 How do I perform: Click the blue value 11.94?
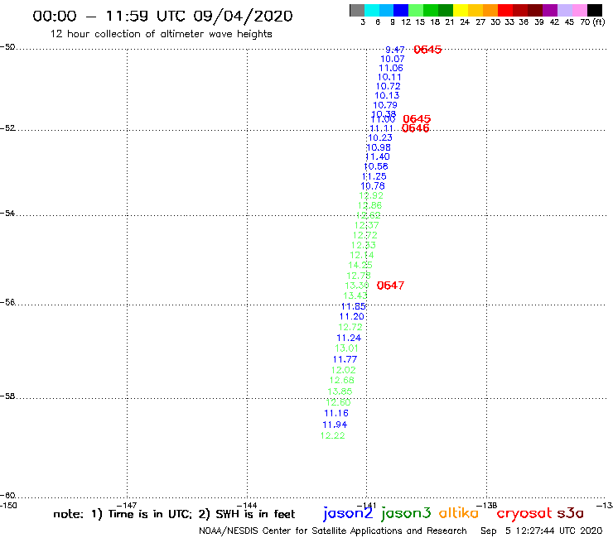[335, 425]
